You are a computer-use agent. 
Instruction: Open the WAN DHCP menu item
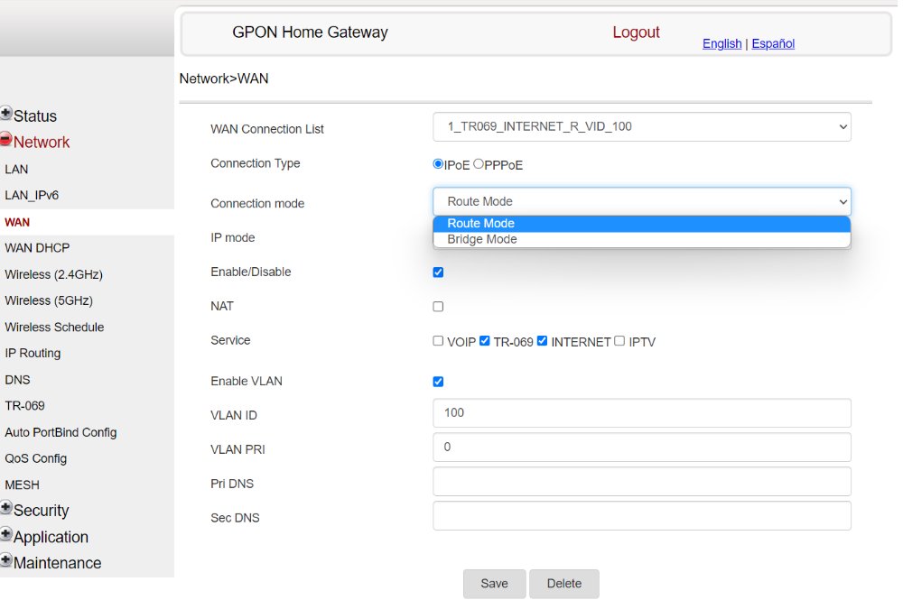pos(37,248)
